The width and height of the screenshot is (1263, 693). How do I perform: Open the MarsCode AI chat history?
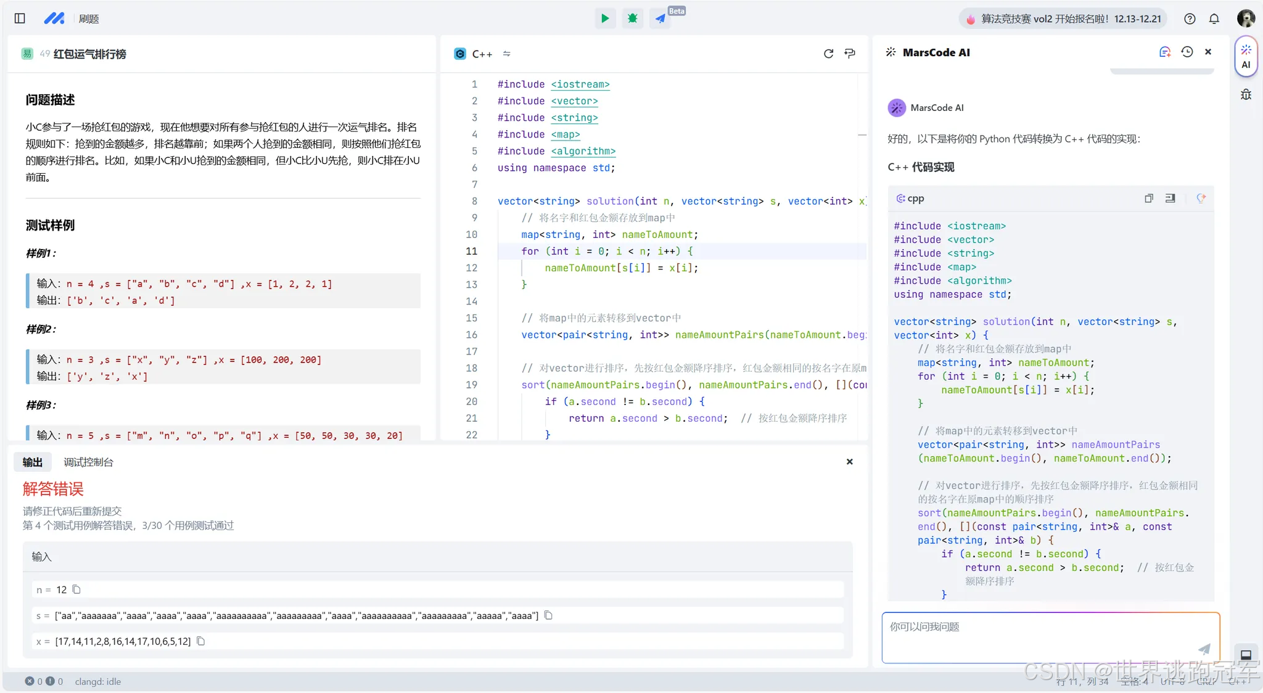point(1187,52)
